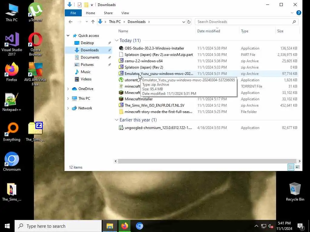Open Visual Studio 2017 desktop shortcut

tap(12, 44)
